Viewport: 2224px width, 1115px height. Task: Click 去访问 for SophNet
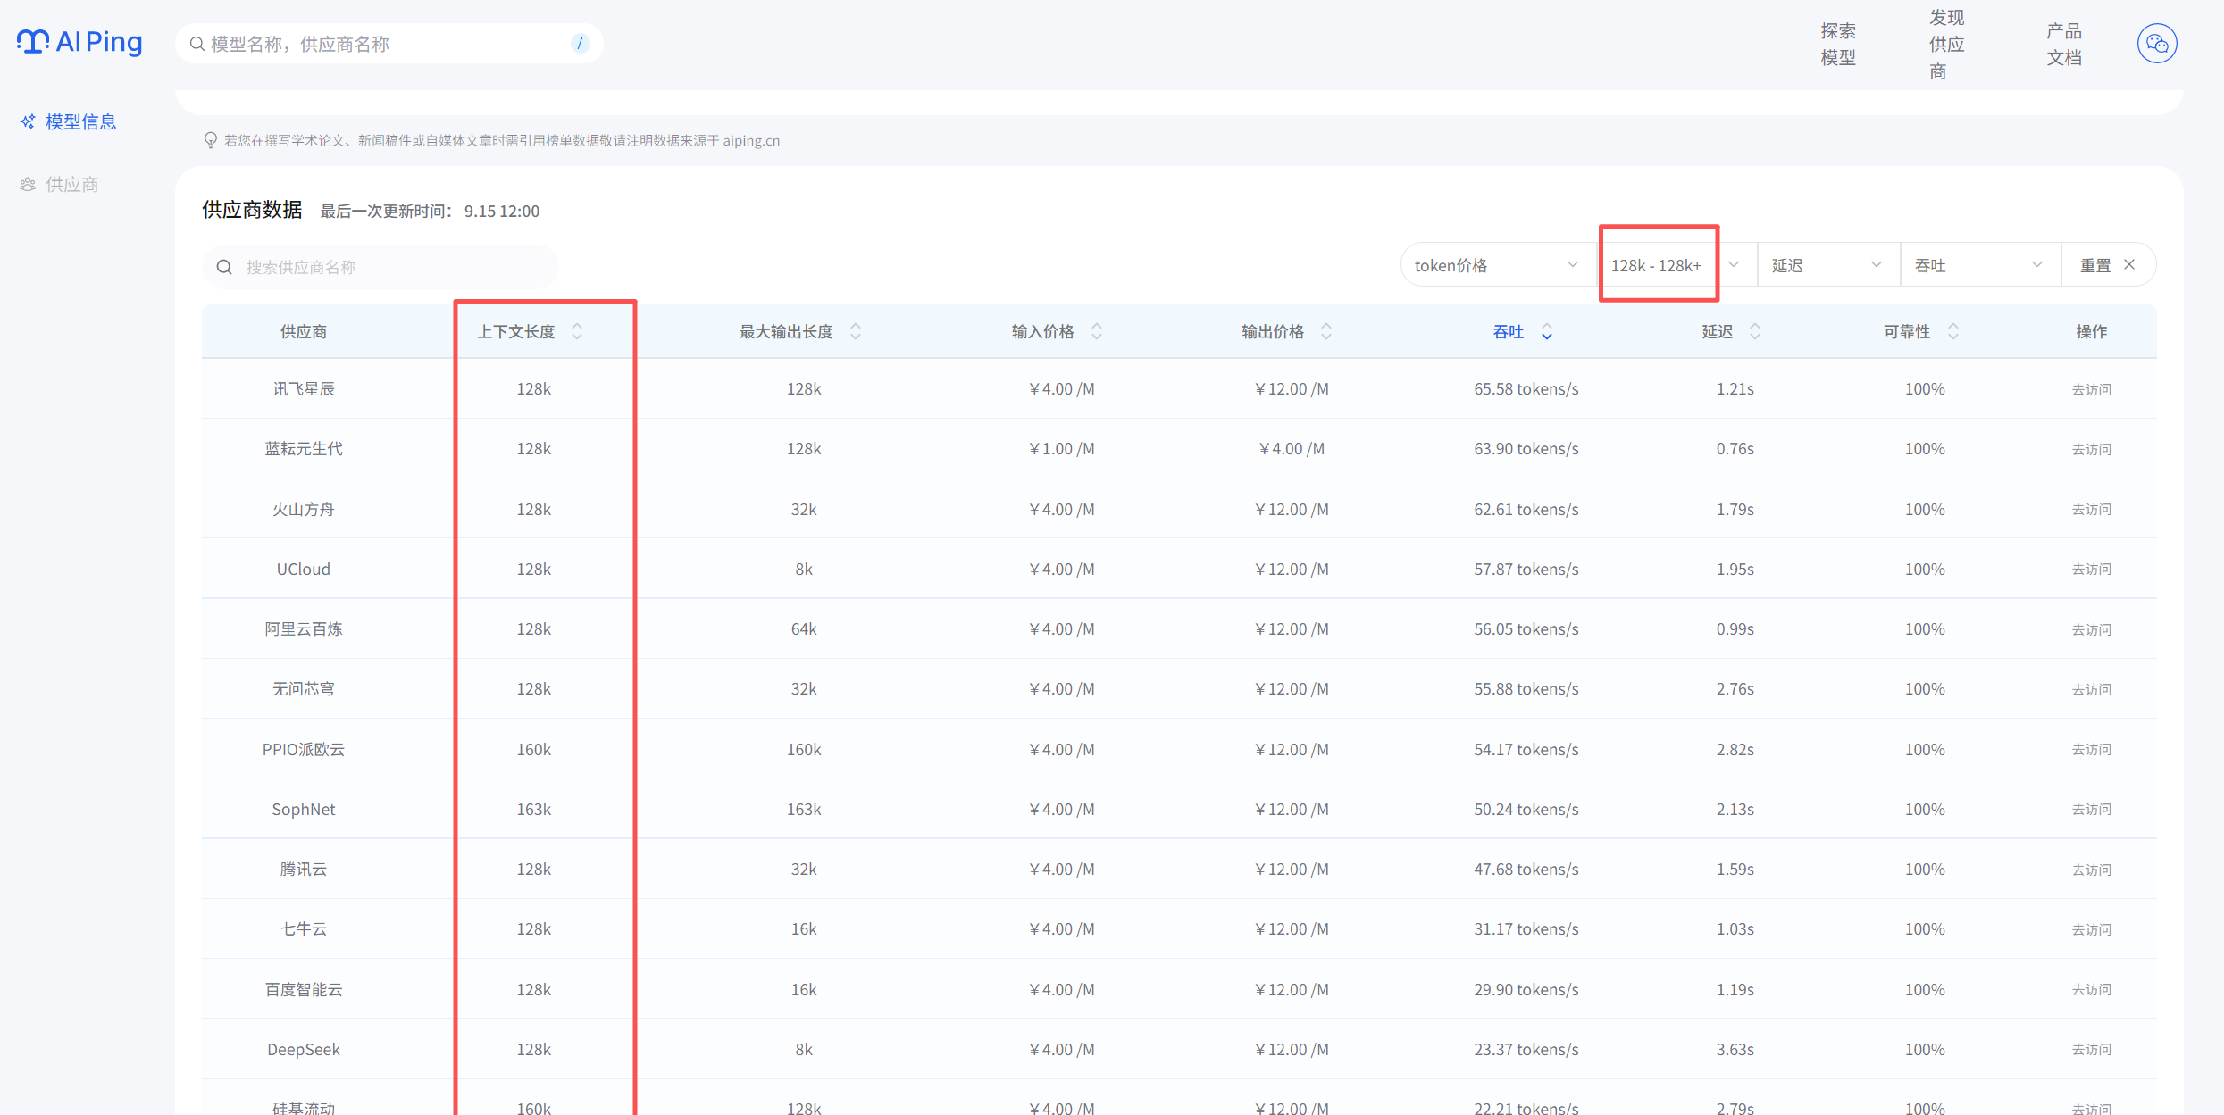click(x=2092, y=809)
